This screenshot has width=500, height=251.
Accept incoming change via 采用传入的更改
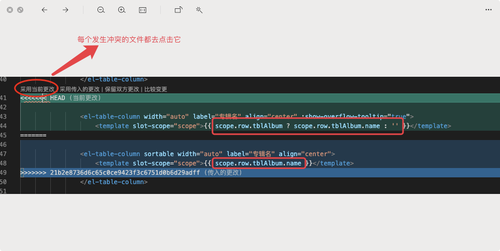click(80, 89)
